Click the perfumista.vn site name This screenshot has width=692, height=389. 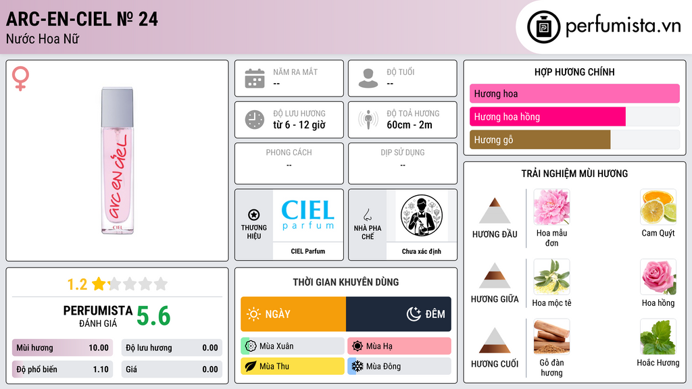coord(623,26)
